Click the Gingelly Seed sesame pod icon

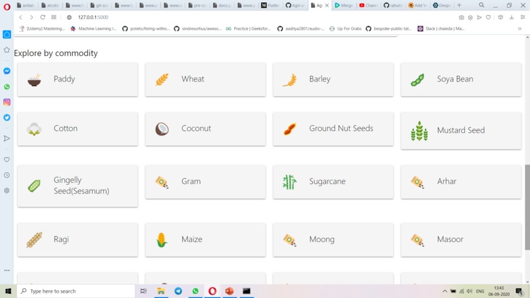click(34, 186)
